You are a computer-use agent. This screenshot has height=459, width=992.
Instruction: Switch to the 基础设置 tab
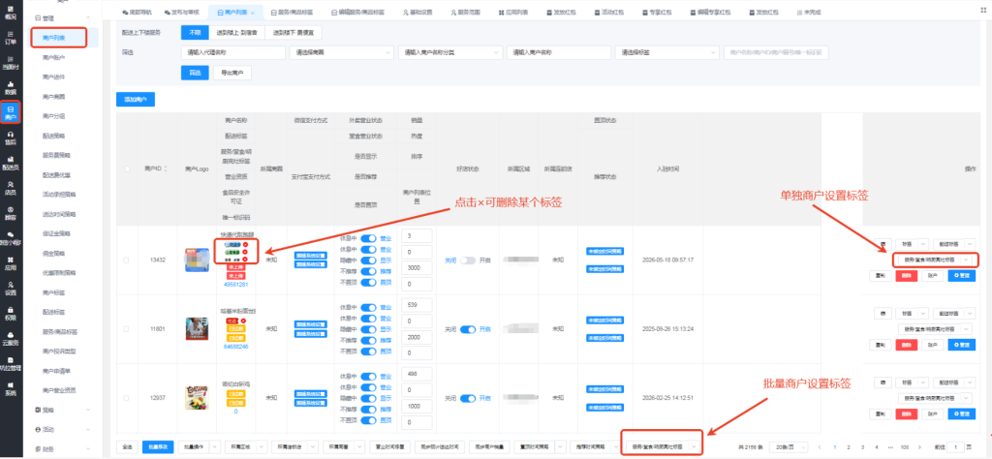coord(418,12)
